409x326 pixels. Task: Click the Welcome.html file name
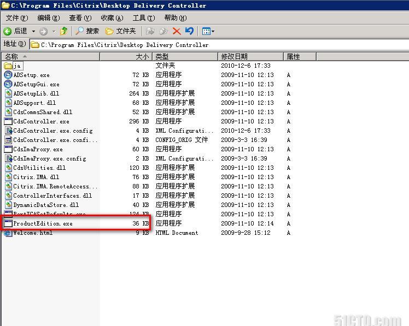click(x=33, y=233)
